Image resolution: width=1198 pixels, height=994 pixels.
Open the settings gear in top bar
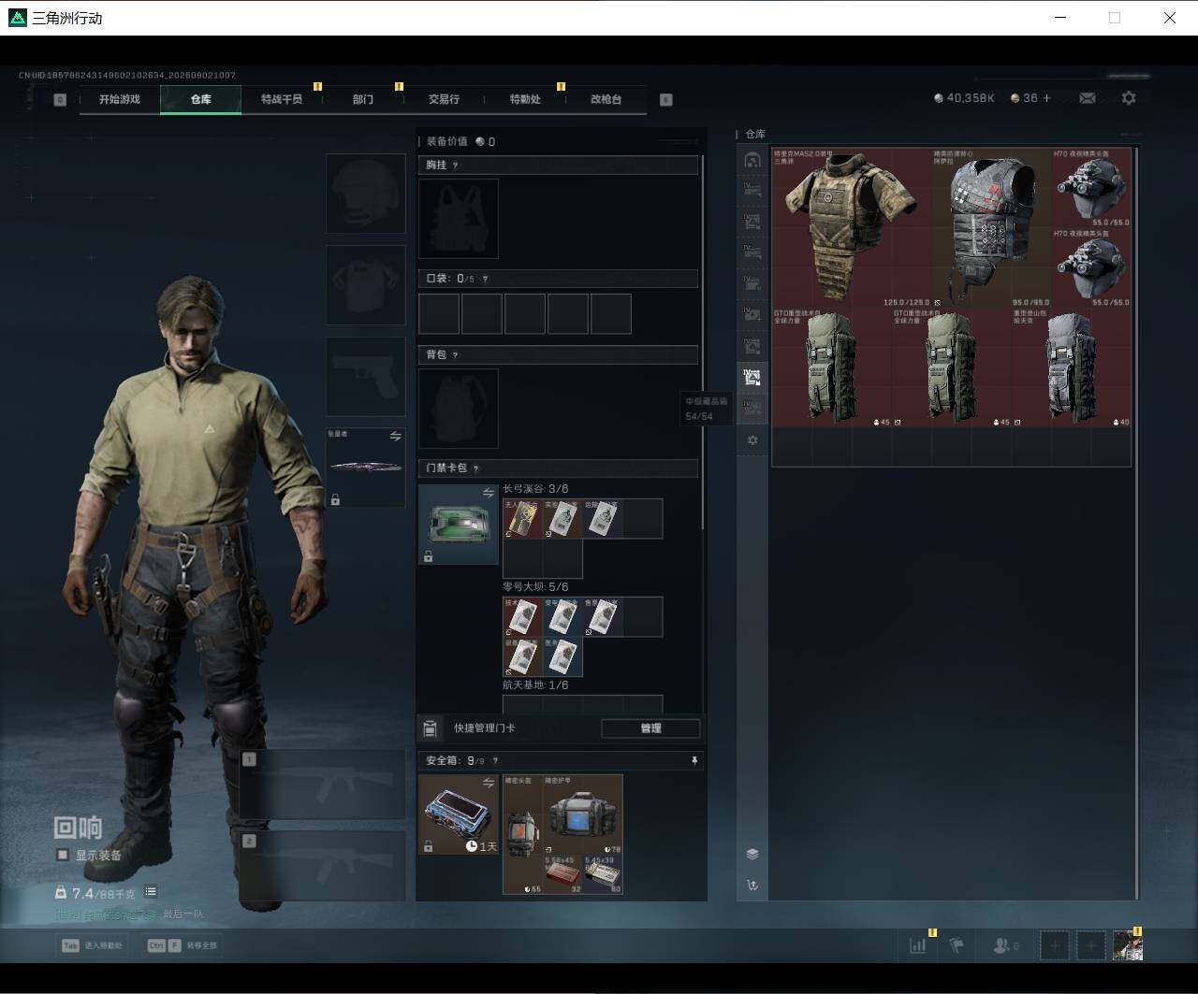point(1129,98)
